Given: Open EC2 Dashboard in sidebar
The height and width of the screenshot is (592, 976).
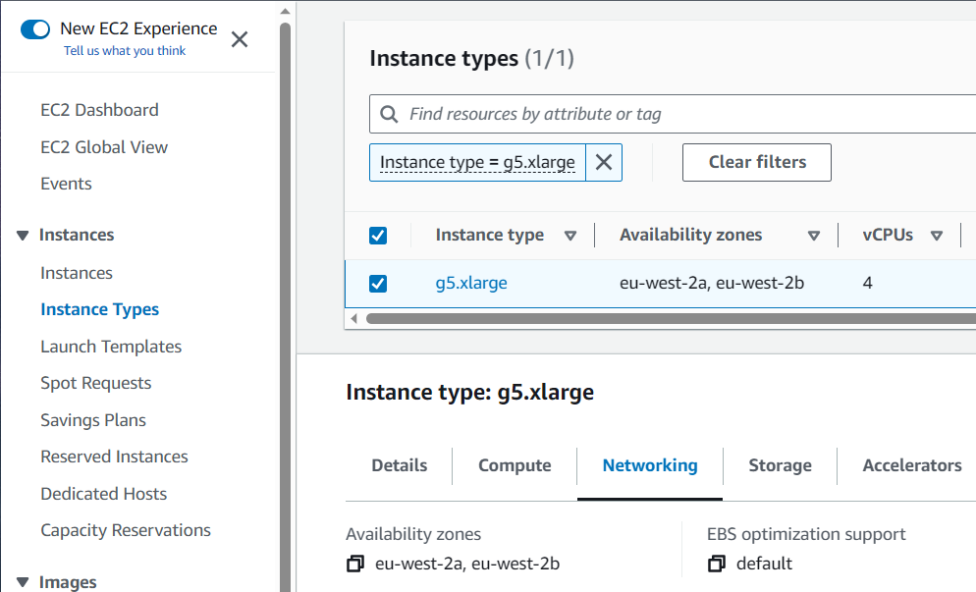Looking at the screenshot, I should coord(99,110).
